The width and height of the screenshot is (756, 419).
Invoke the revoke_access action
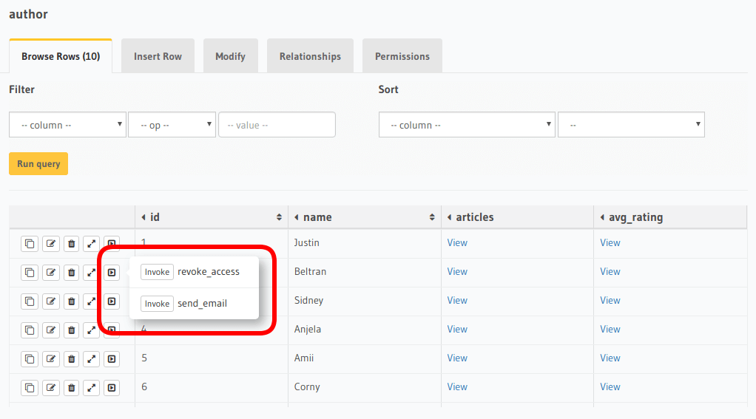tap(157, 272)
